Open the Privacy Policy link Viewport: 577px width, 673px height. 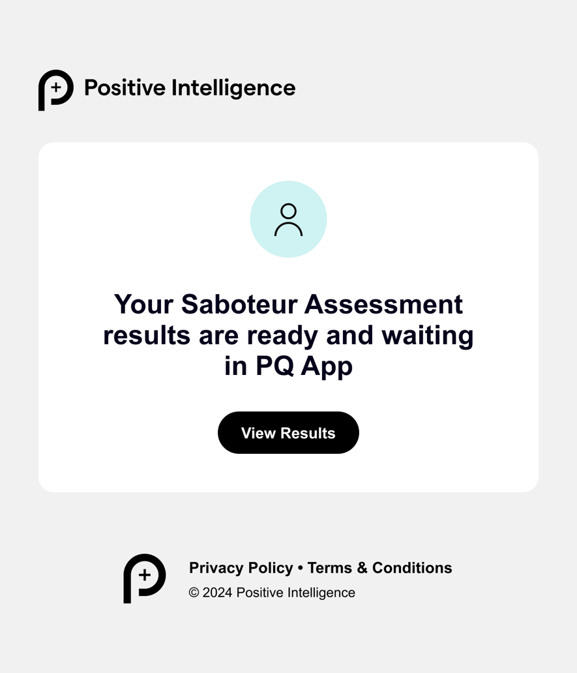[241, 568]
